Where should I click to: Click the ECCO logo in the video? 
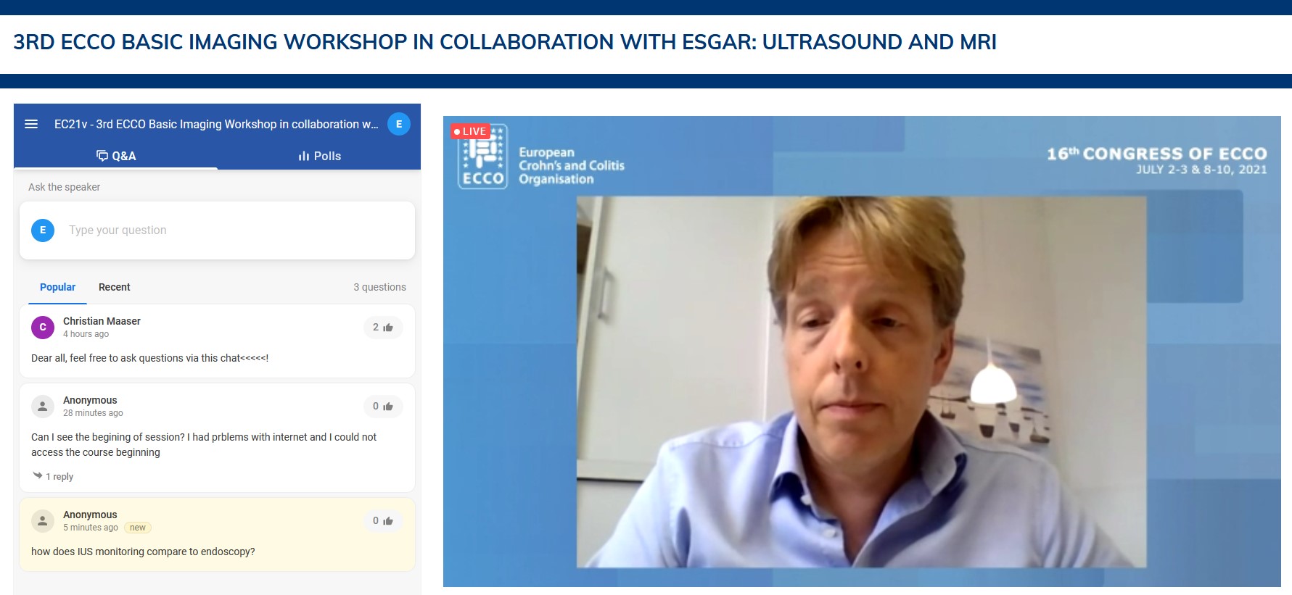482,157
